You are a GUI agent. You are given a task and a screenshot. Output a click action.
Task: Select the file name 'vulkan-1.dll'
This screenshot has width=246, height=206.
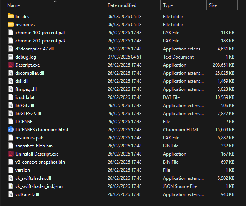[27, 194]
